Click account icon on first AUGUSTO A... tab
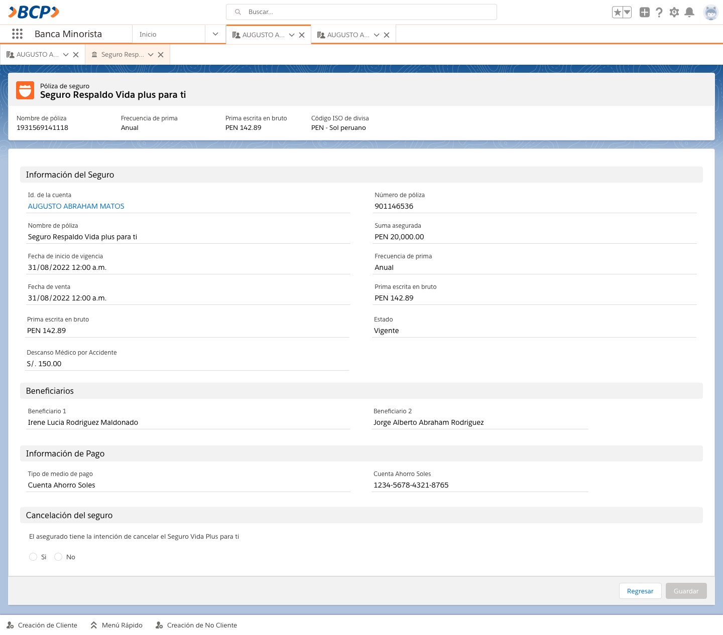The width and height of the screenshot is (723, 635). [236, 35]
